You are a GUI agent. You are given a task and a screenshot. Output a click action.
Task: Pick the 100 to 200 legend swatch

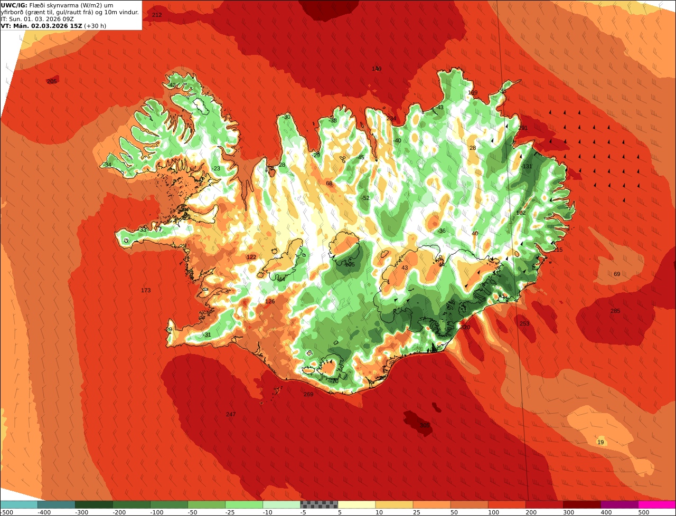pyautogui.click(x=506, y=504)
